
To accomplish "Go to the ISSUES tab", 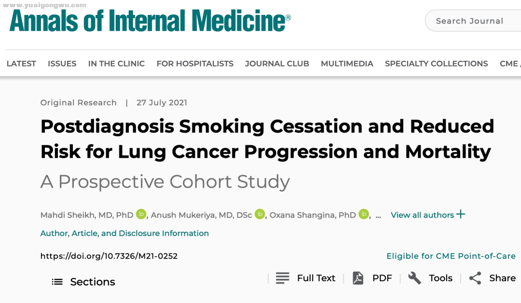I will click(62, 64).
